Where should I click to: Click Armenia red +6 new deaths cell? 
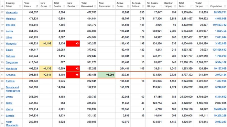point(73,75)
